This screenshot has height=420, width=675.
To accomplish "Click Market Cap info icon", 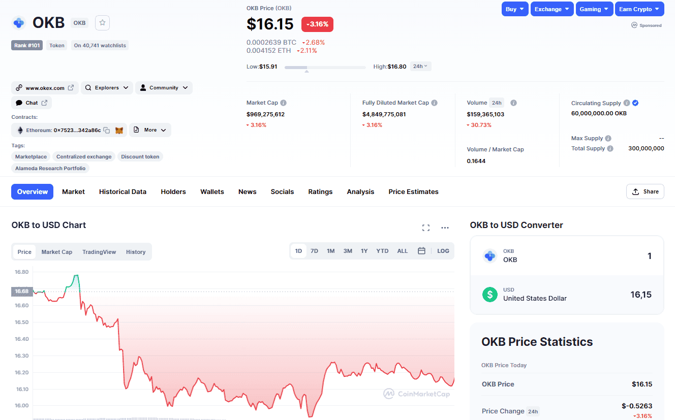I will (284, 103).
